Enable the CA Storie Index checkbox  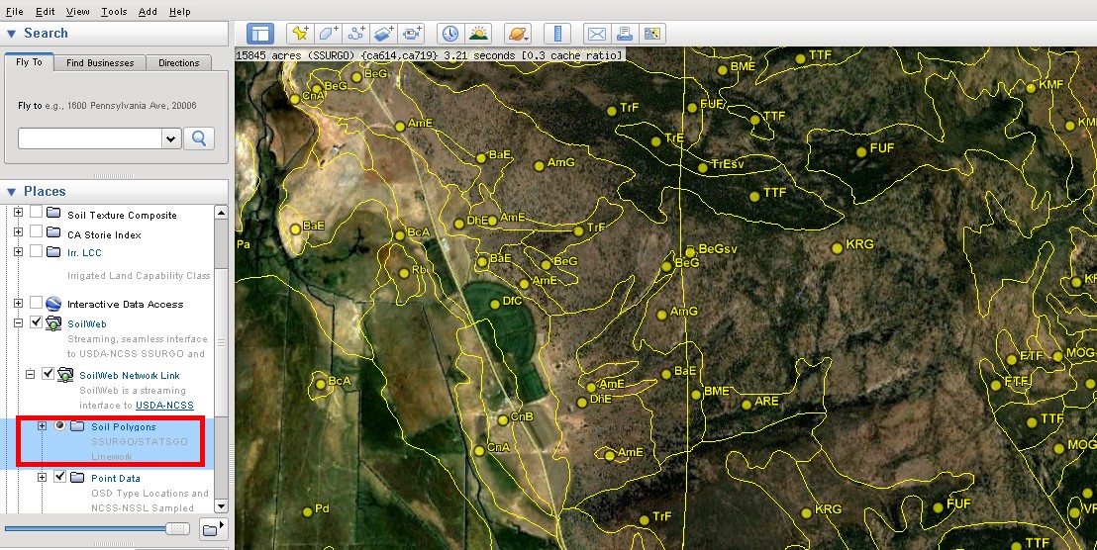[37, 233]
